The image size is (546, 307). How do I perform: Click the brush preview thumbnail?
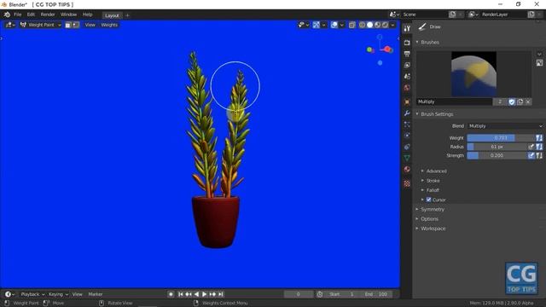(474, 74)
